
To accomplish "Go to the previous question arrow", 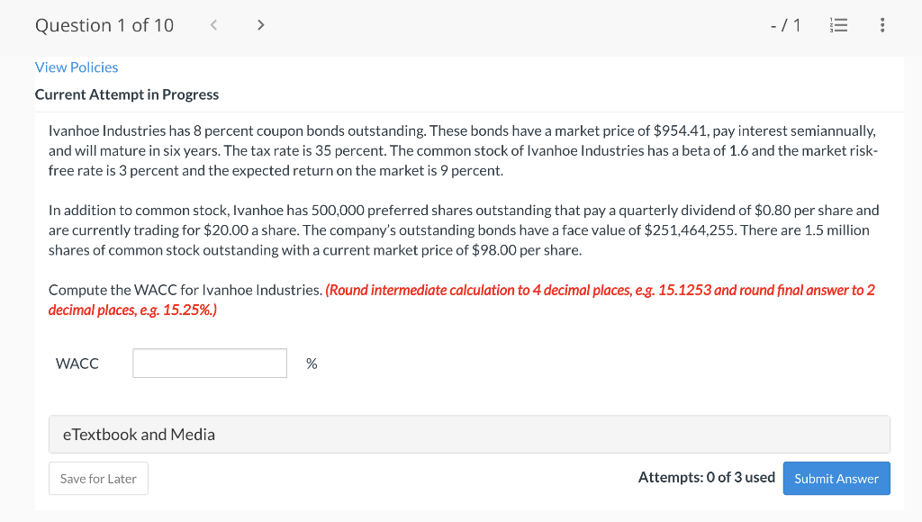I will click(213, 25).
